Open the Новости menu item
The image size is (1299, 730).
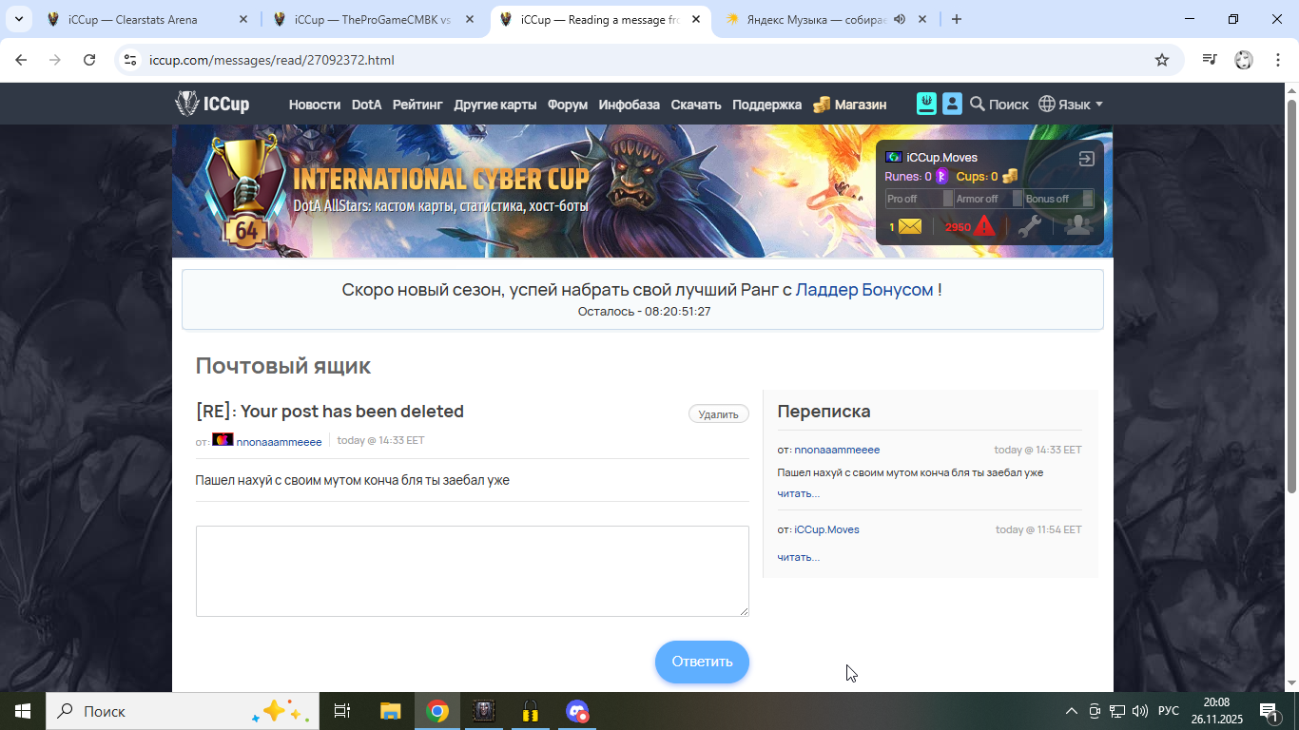315,105
